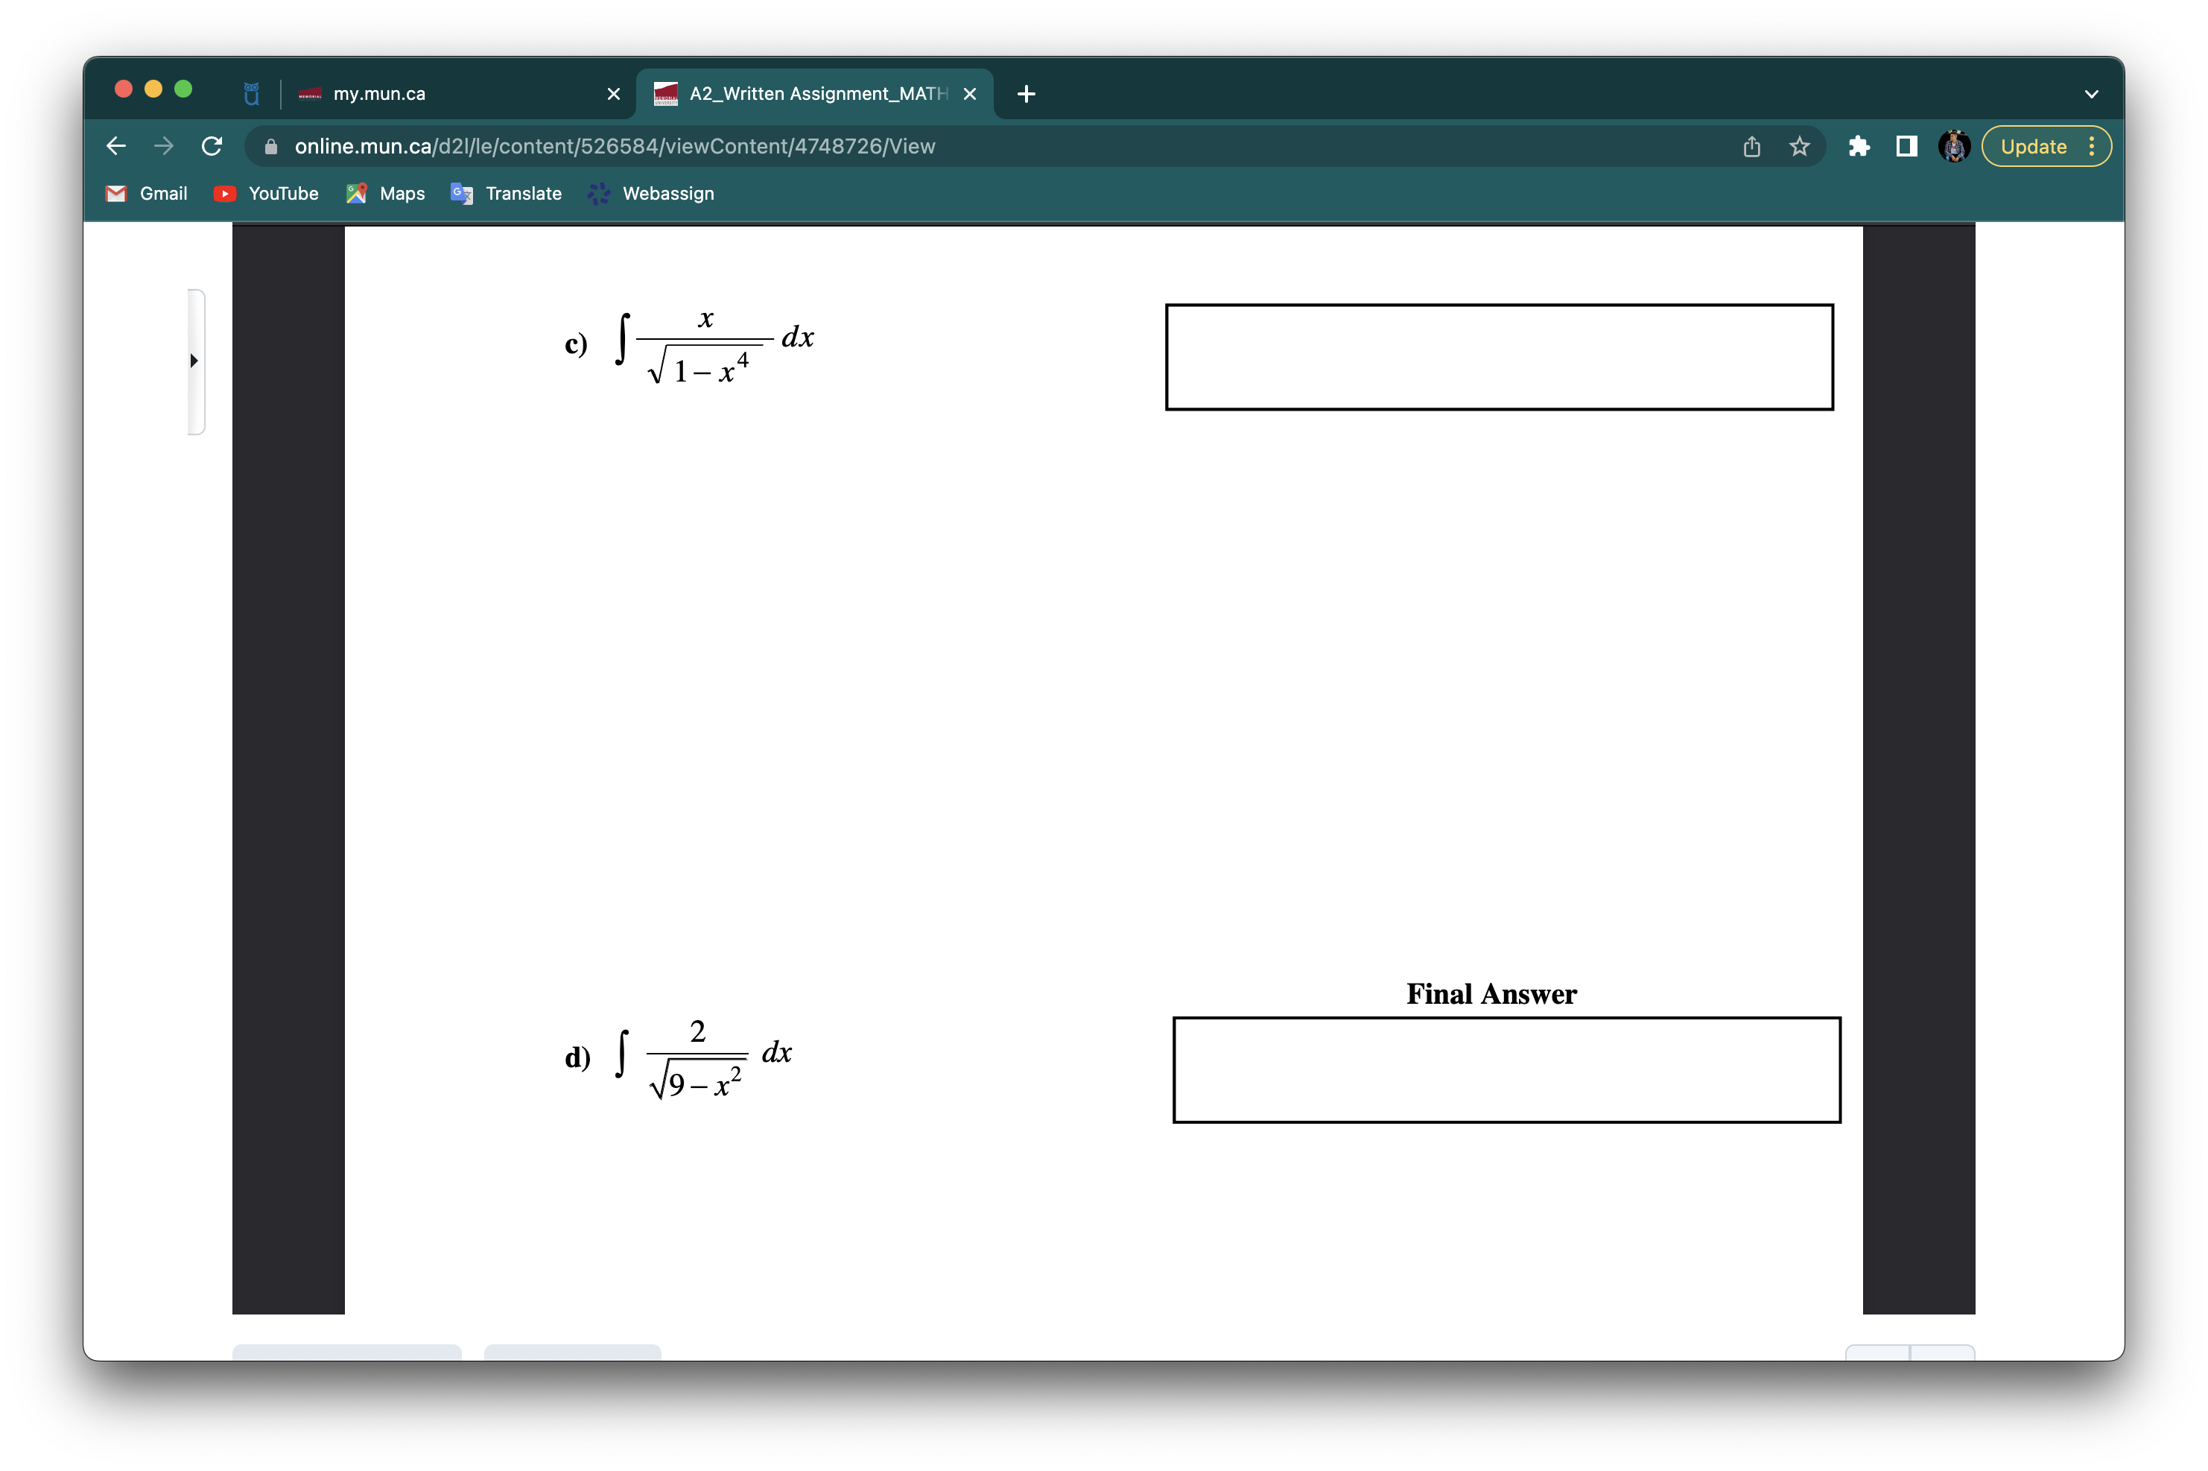Viewport: 2208px width, 1471px height.
Task: Open Google Maps bookmark
Action: click(385, 193)
